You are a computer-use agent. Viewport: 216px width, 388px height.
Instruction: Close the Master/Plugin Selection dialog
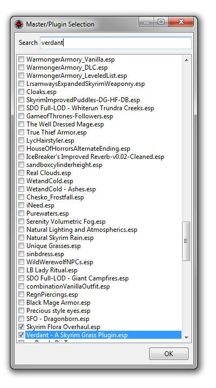[181, 22]
